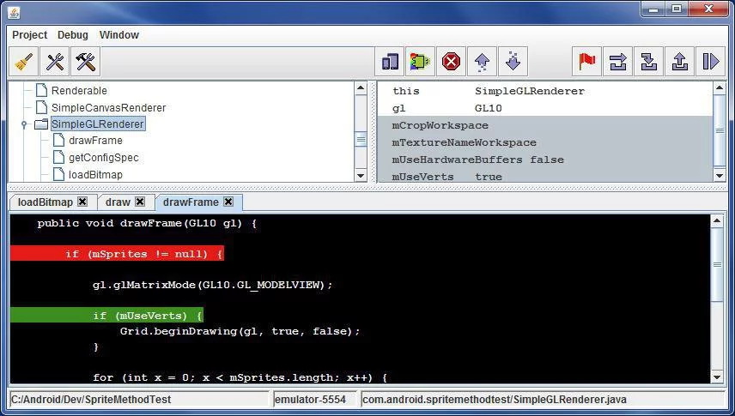Screen dimensions: 735x416
Task: Select getConfigSpec in the tree
Action: [x=104, y=158]
